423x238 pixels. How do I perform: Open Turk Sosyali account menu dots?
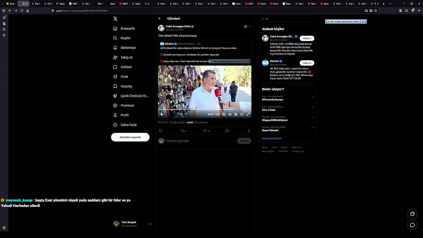click(150, 224)
